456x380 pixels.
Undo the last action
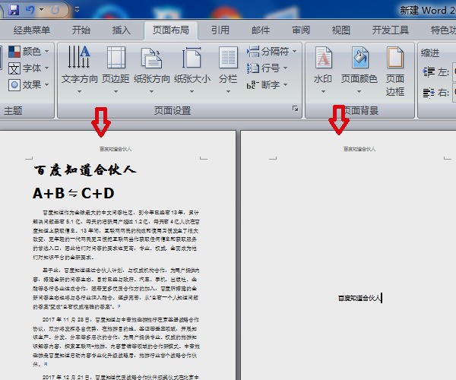pyautogui.click(x=30, y=10)
